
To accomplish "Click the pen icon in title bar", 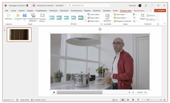I will [x=146, y=5].
